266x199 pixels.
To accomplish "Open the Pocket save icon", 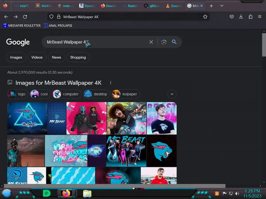I will tap(231, 17).
